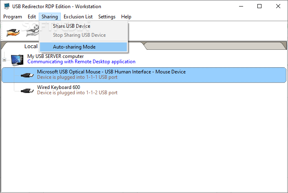This screenshot has height=193, width=288.
Task: Collapse the My USB SERVER computer node
Action: pos(4,60)
